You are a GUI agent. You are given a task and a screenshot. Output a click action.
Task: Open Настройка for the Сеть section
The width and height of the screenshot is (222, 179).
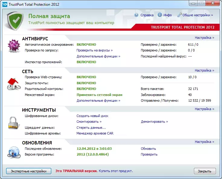204,70
